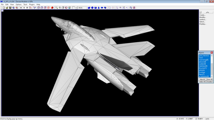Click the rectangle selection icon
Viewport: 214px width, 120px height.
pyautogui.click(x=109, y=8)
